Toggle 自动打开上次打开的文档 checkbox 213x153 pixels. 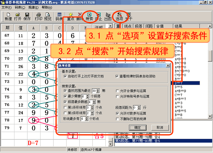65,76
